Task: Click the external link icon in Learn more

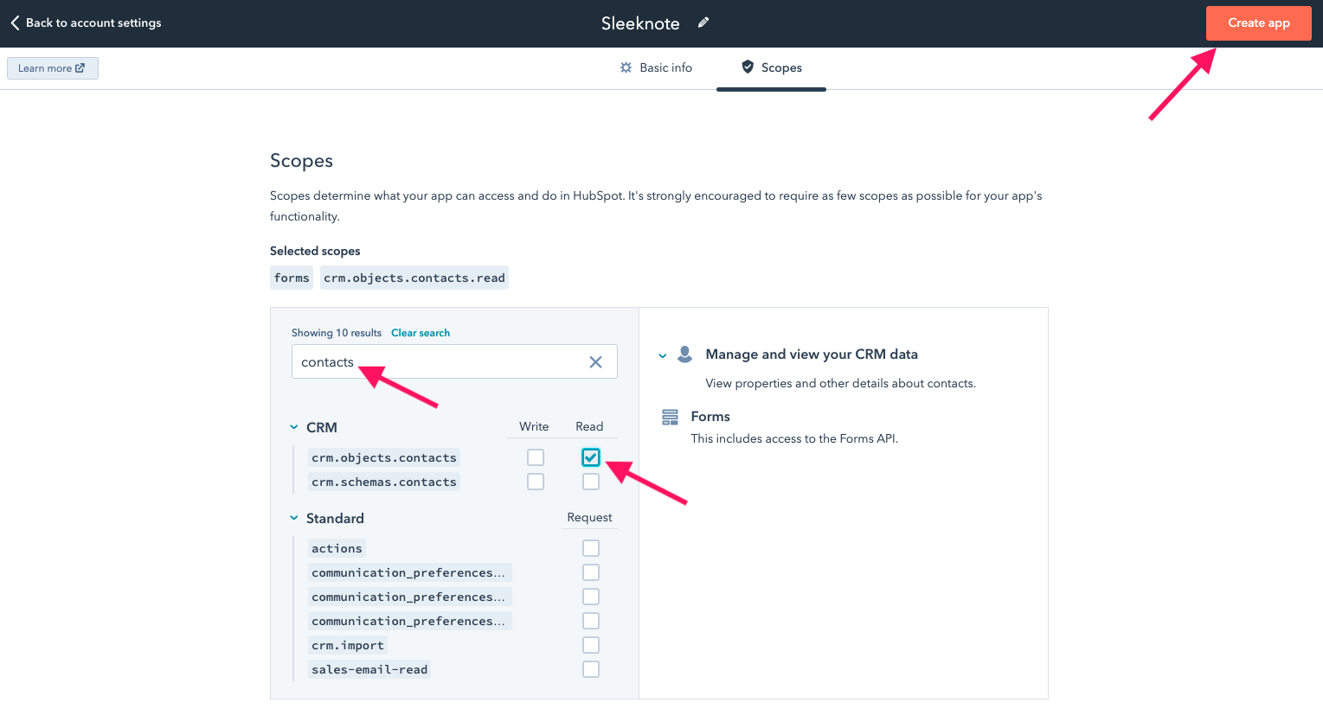Action: (80, 68)
